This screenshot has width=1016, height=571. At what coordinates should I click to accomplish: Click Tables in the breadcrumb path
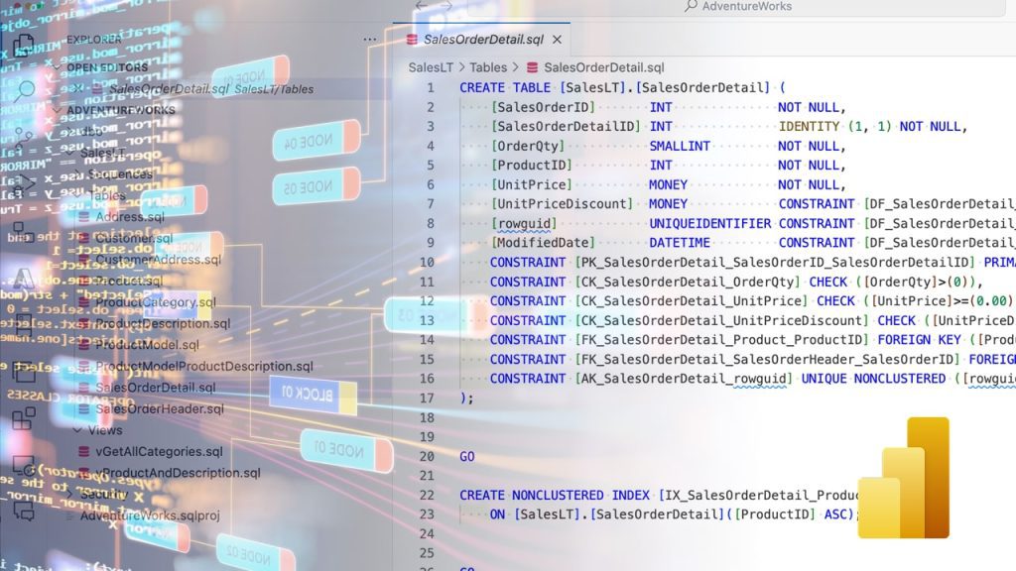coord(488,67)
